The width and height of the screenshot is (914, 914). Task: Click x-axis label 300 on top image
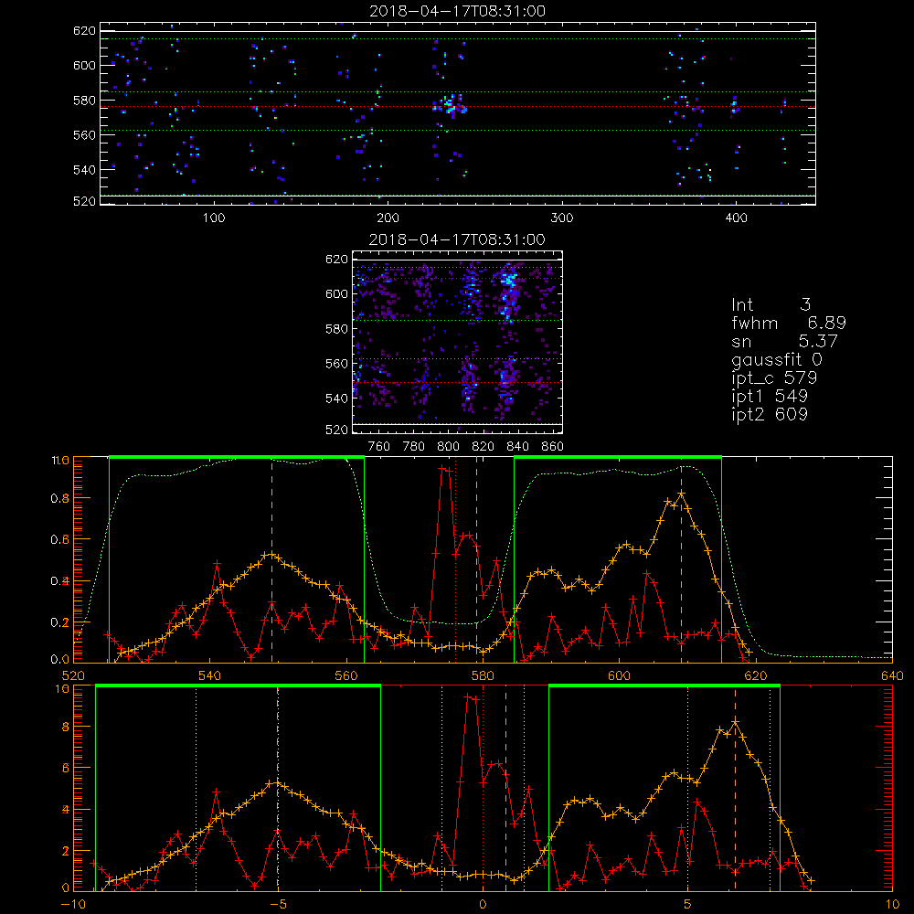tap(562, 218)
